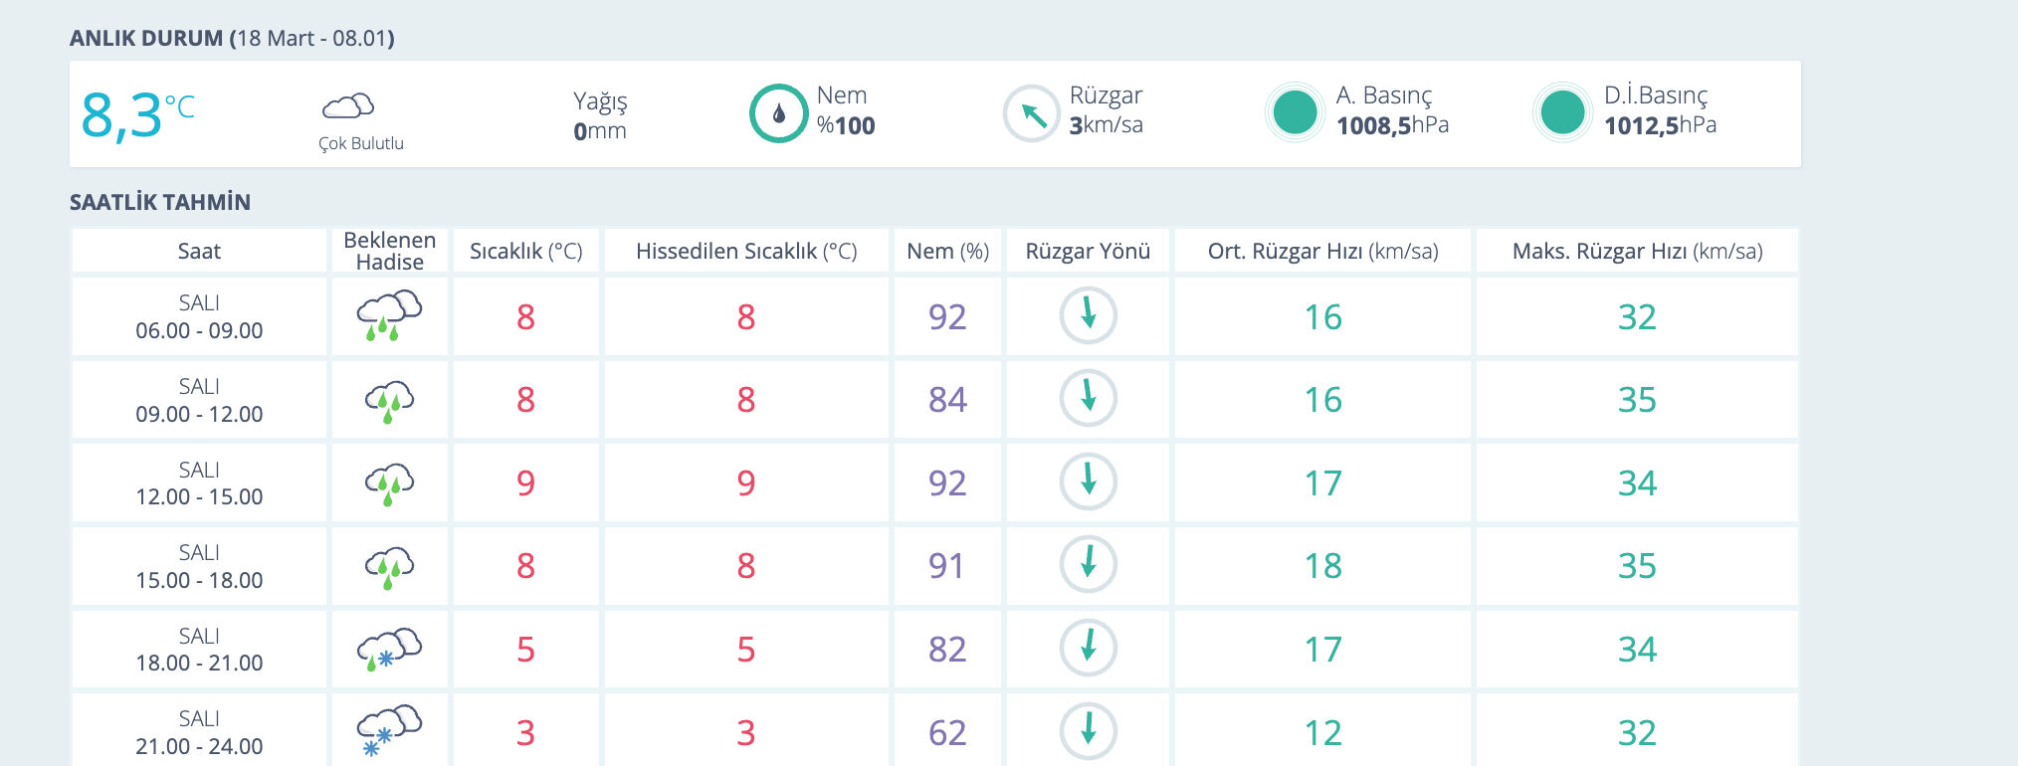
Task: Click the Nem humidity droplet icon
Action: tap(778, 113)
